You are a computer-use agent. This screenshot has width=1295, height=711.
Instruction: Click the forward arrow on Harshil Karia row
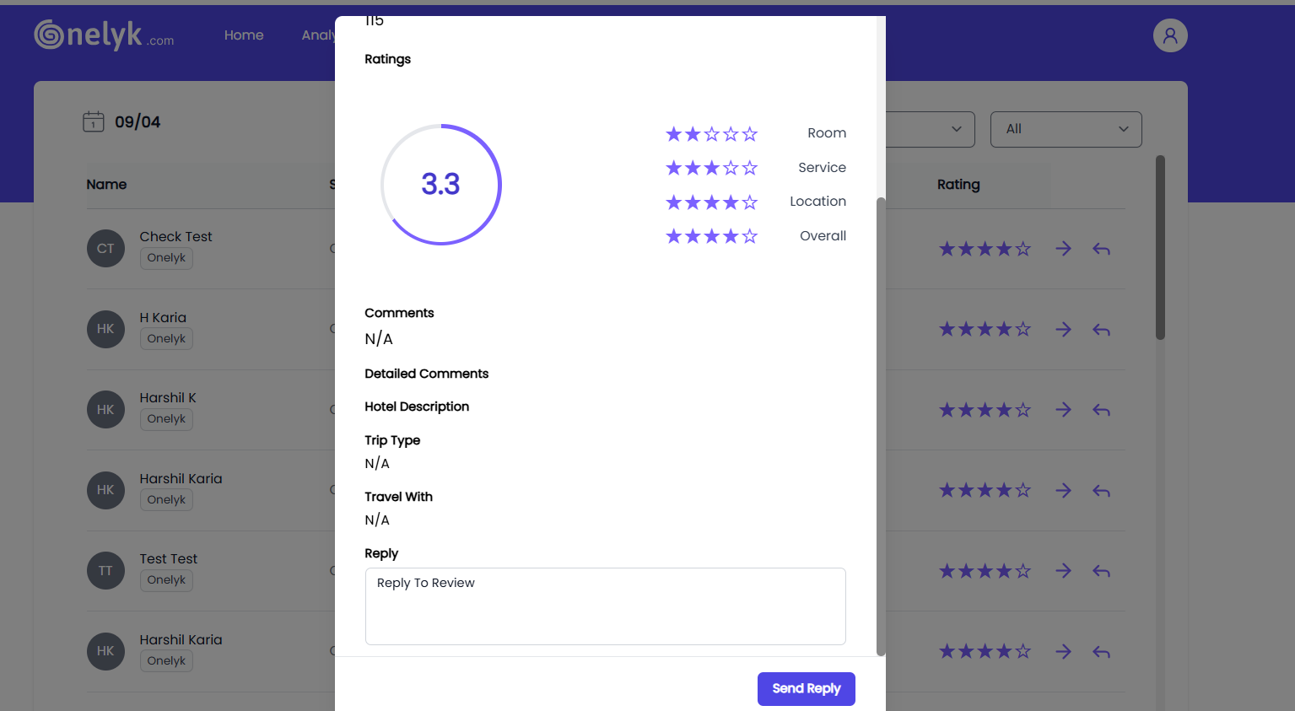[1063, 490]
